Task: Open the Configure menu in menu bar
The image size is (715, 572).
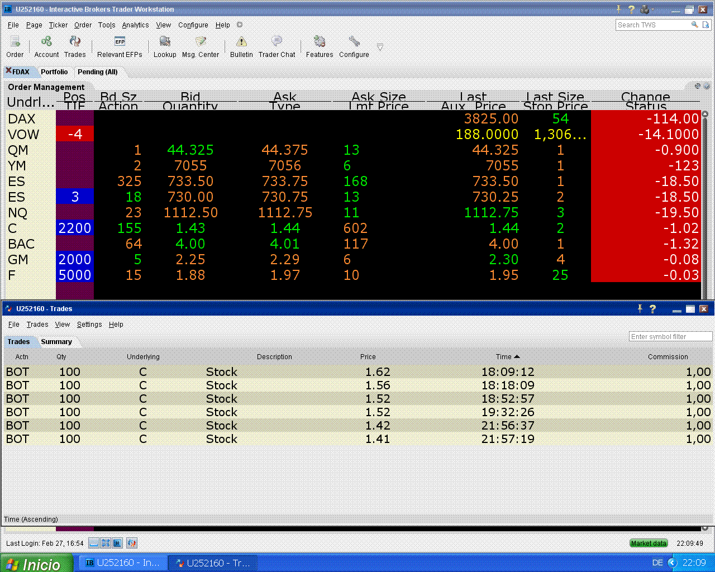Action: pyautogui.click(x=193, y=25)
